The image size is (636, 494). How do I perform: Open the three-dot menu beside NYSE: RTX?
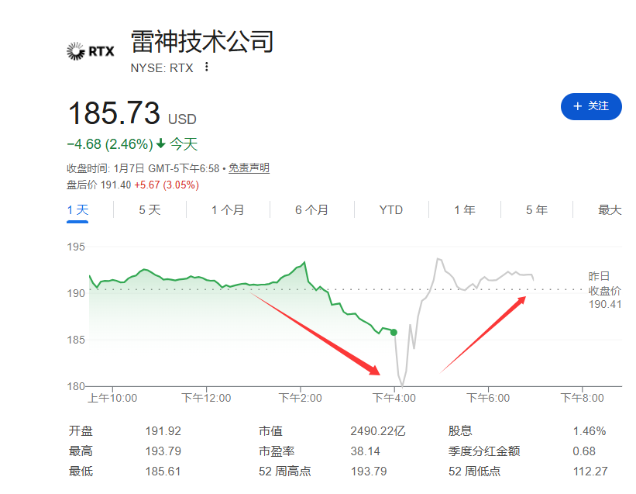[x=206, y=67]
